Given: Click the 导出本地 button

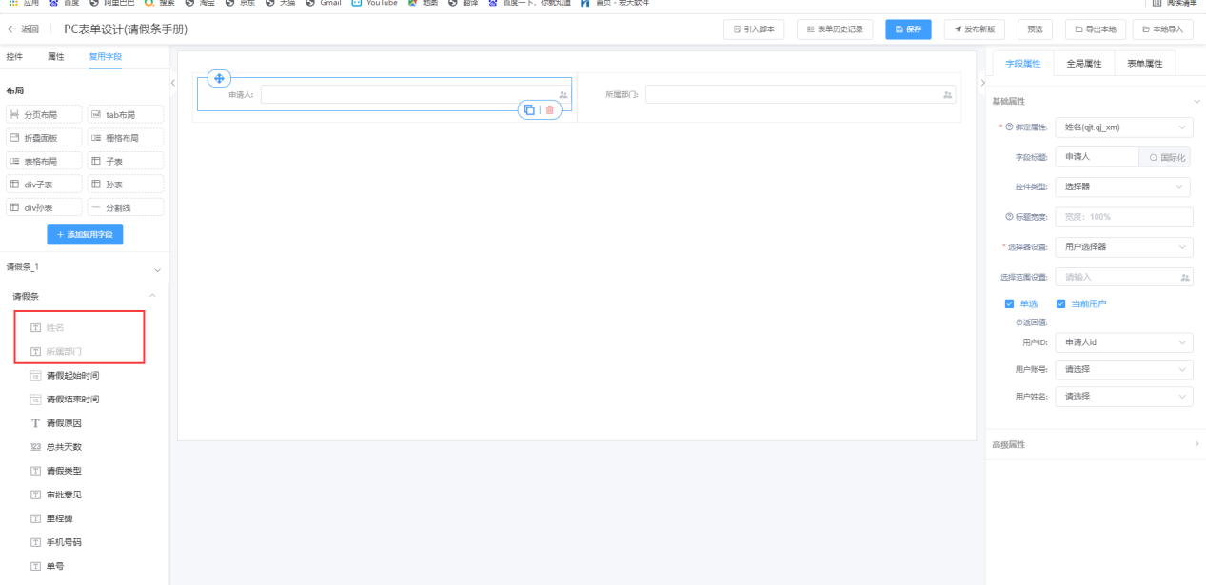Looking at the screenshot, I should 1095,29.
